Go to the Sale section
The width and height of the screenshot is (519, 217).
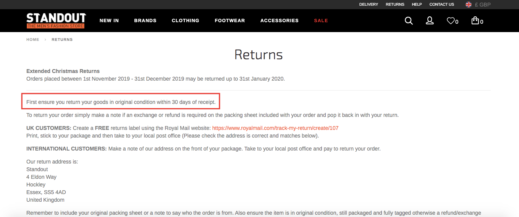tap(321, 21)
